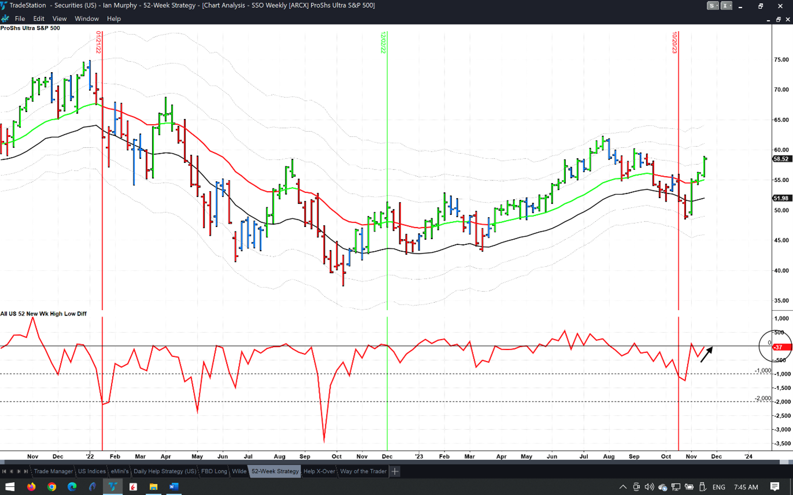Open the Window menu
The image size is (793, 495).
tap(87, 18)
